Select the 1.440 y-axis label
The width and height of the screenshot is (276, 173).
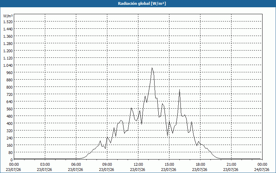click(x=8, y=29)
